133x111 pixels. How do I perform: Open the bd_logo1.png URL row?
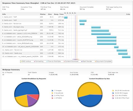click(33, 27)
